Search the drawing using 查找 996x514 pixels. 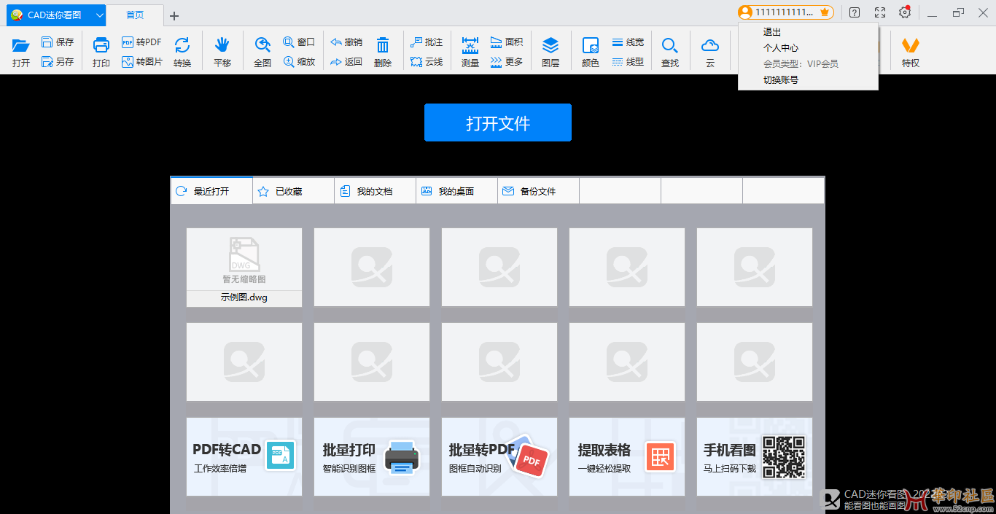[x=670, y=52]
